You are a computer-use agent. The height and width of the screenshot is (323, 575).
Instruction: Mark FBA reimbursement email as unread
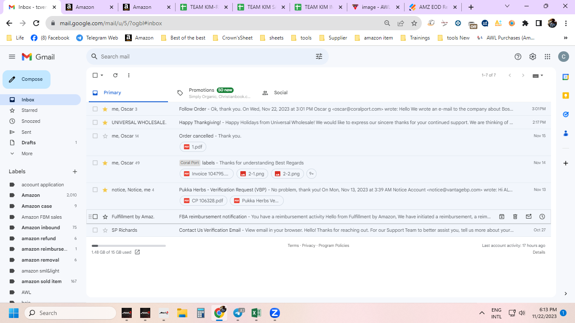click(529, 217)
